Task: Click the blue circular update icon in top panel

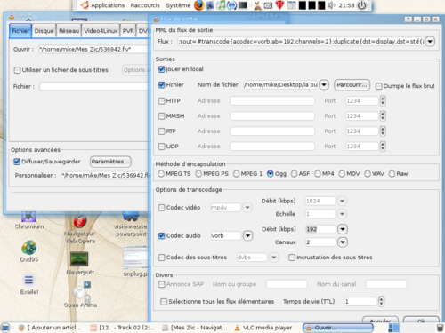Action: pos(231,5)
